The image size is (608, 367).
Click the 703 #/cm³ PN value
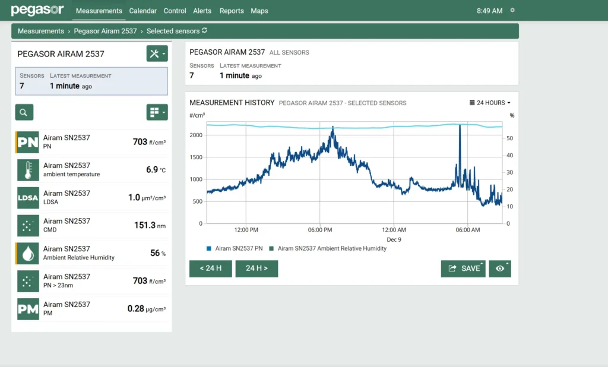click(149, 142)
